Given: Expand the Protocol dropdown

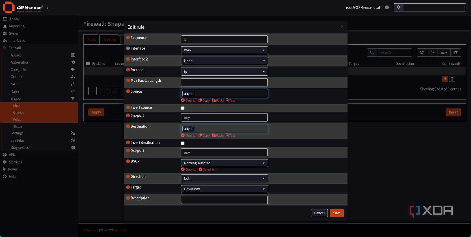Looking at the screenshot, I should click(x=224, y=72).
